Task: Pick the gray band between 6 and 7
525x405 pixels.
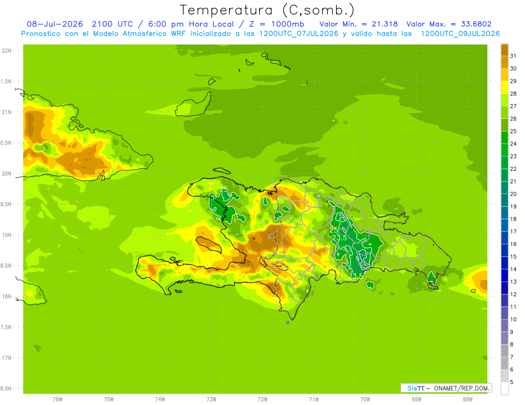Action: 504,363
